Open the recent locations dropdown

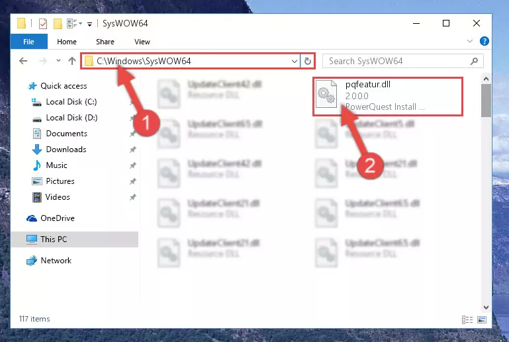(x=58, y=60)
